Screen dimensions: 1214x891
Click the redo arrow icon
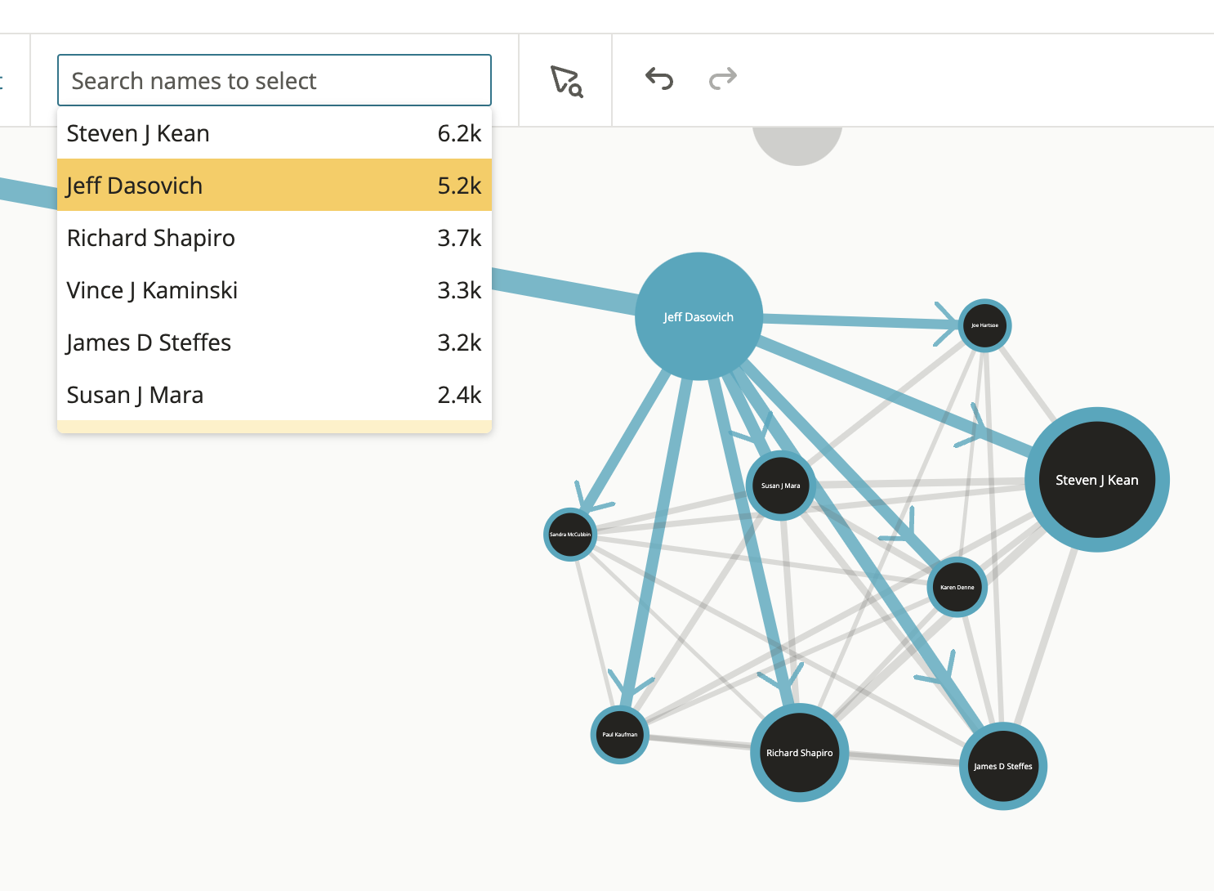(723, 78)
